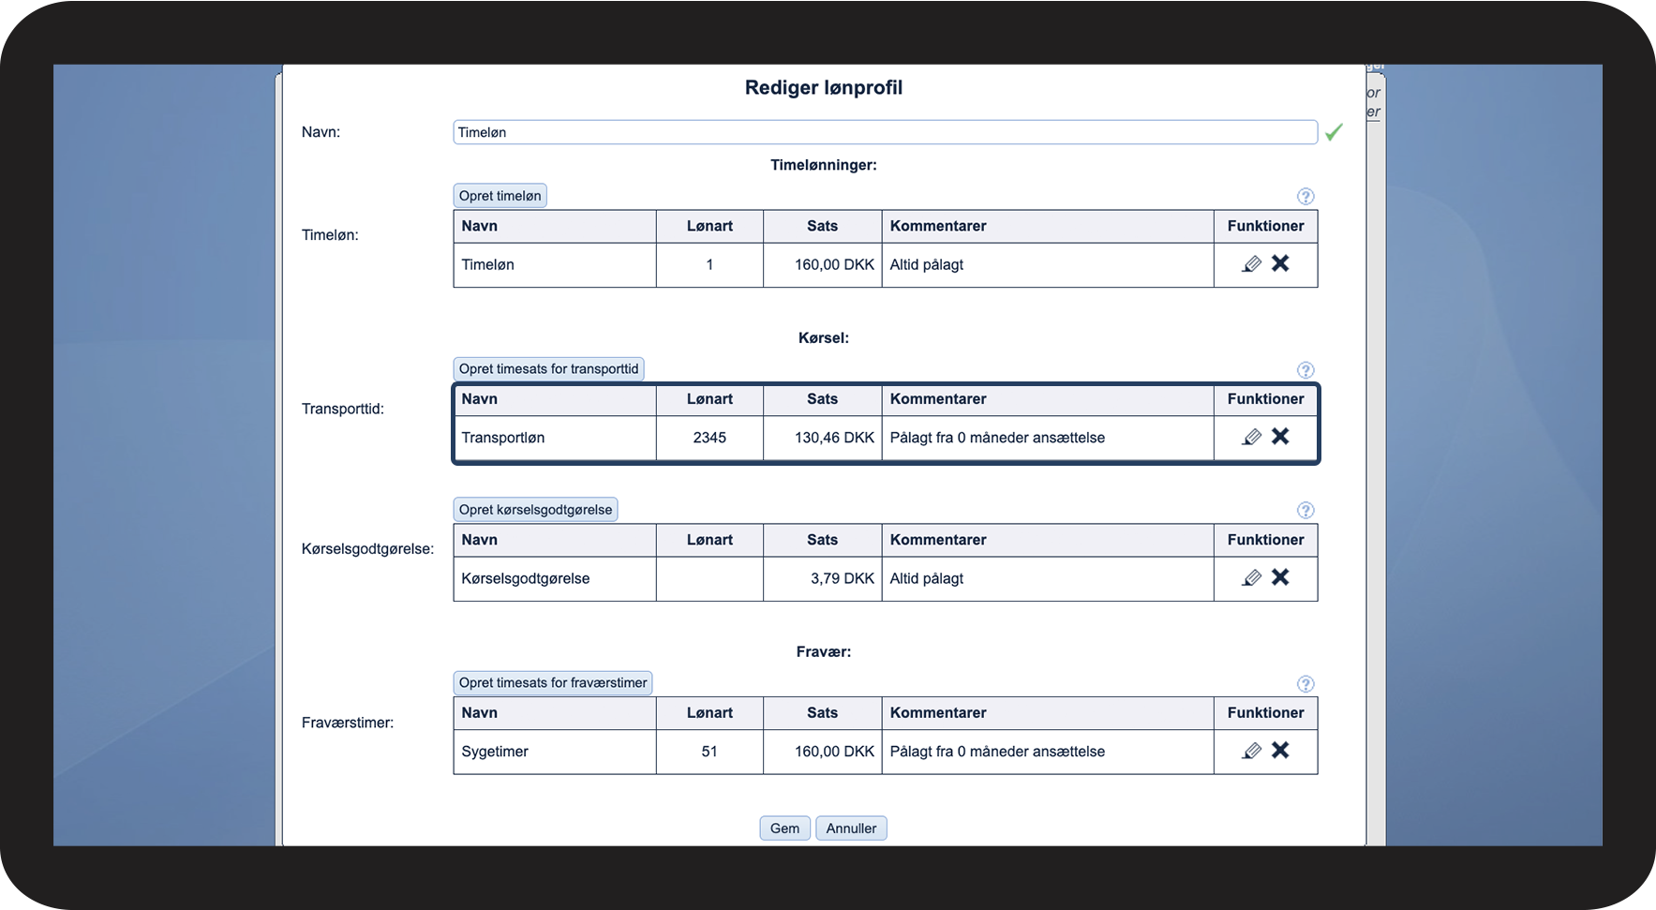The image size is (1656, 910).
Task: Click the Sats header in the Timeløn table
Action: pos(823,226)
